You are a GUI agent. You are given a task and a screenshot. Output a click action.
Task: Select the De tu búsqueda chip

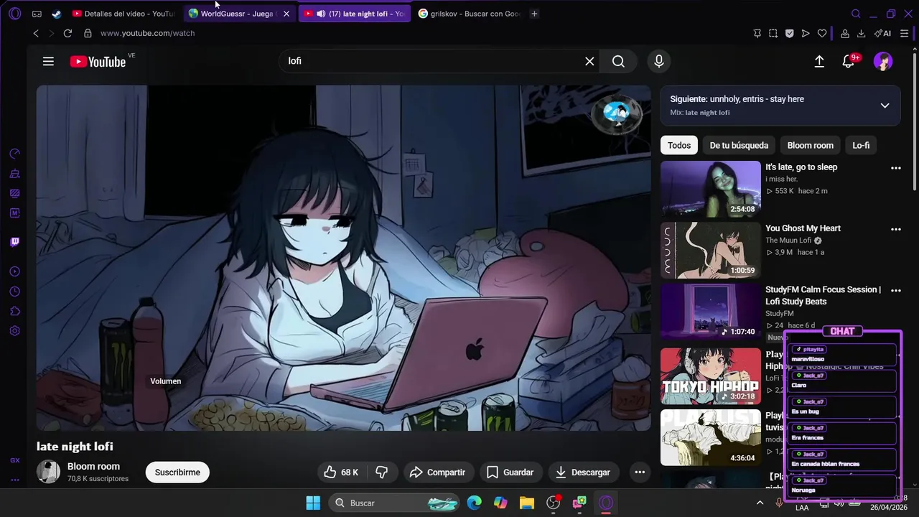[x=739, y=145]
